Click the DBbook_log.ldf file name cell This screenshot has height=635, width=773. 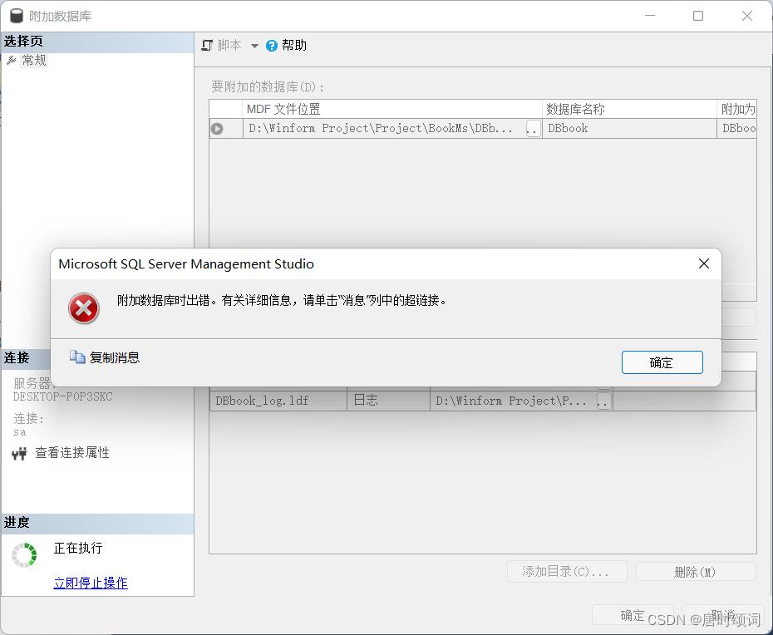[278, 401]
